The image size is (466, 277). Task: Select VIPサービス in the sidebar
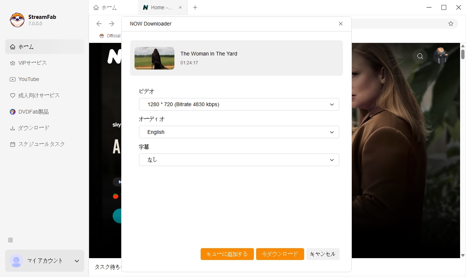[31, 63]
